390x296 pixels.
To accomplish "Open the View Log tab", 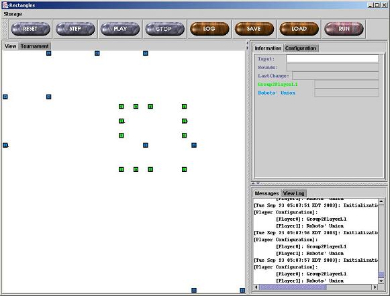I will point(294,193).
